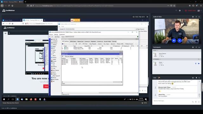
Task: Select the wlan1 interface row
Action: click(99, 47)
